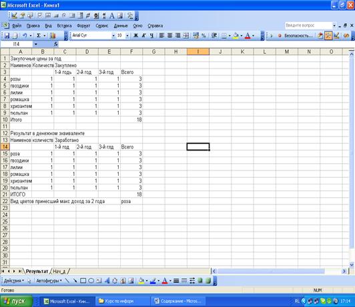355x307 pixels.
Task: Open the Формат menu
Action: point(83,26)
